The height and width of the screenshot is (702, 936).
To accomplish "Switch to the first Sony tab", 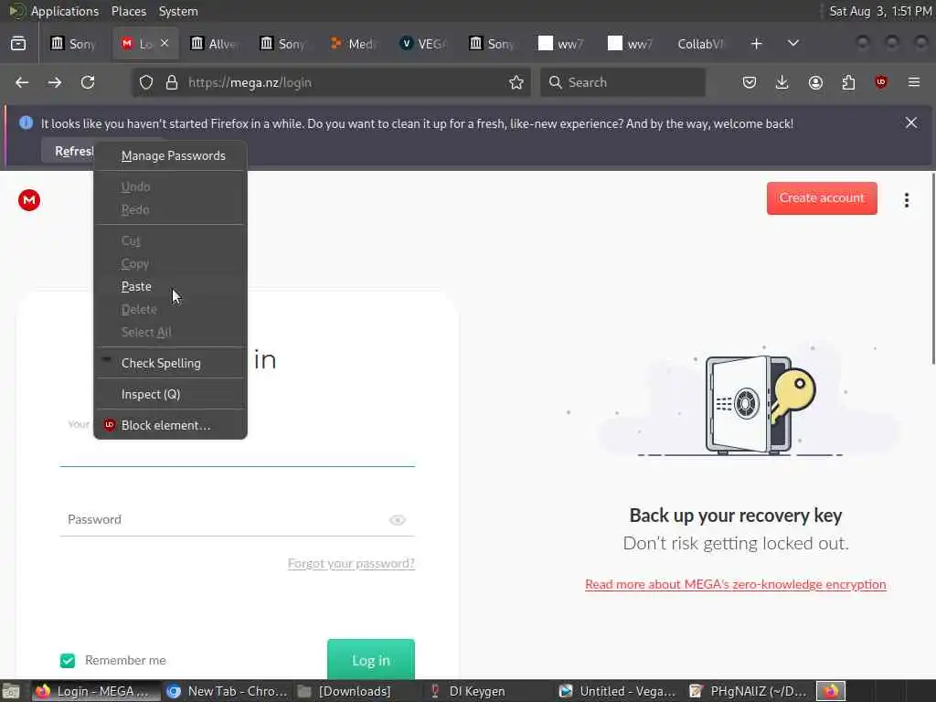I will (73, 44).
